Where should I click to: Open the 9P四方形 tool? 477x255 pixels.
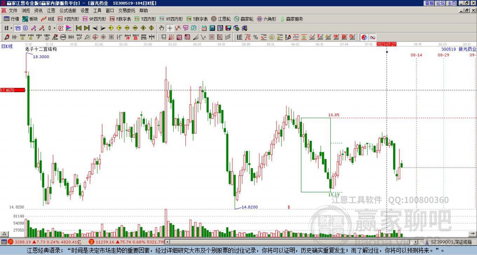point(94,19)
